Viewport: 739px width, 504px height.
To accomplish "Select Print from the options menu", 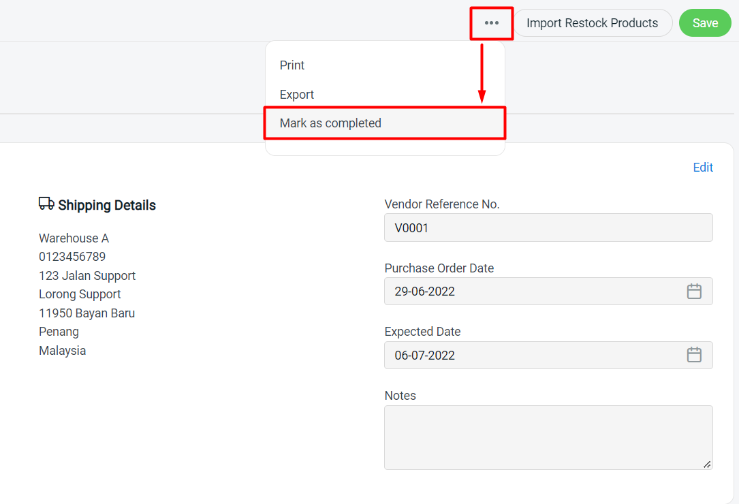I will tap(292, 65).
